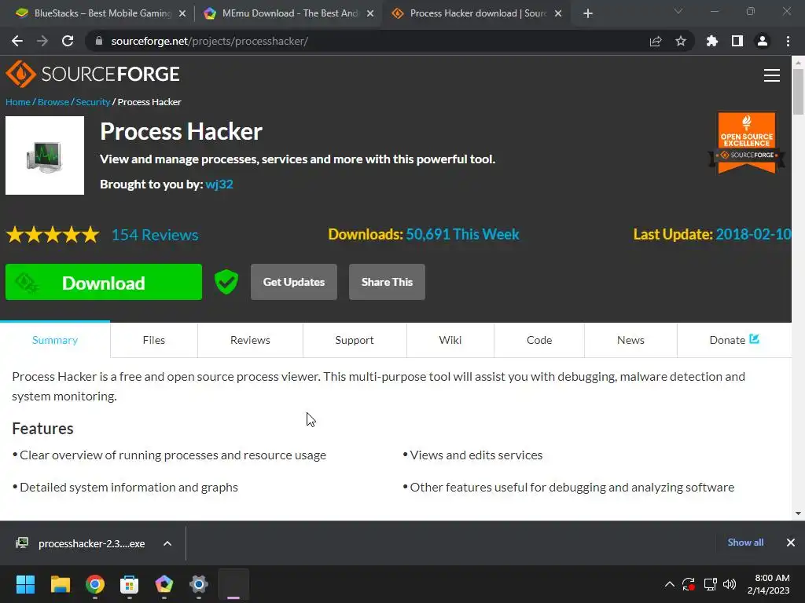Close the downloads bar
Screen dimensions: 805x603
pyautogui.click(x=791, y=543)
